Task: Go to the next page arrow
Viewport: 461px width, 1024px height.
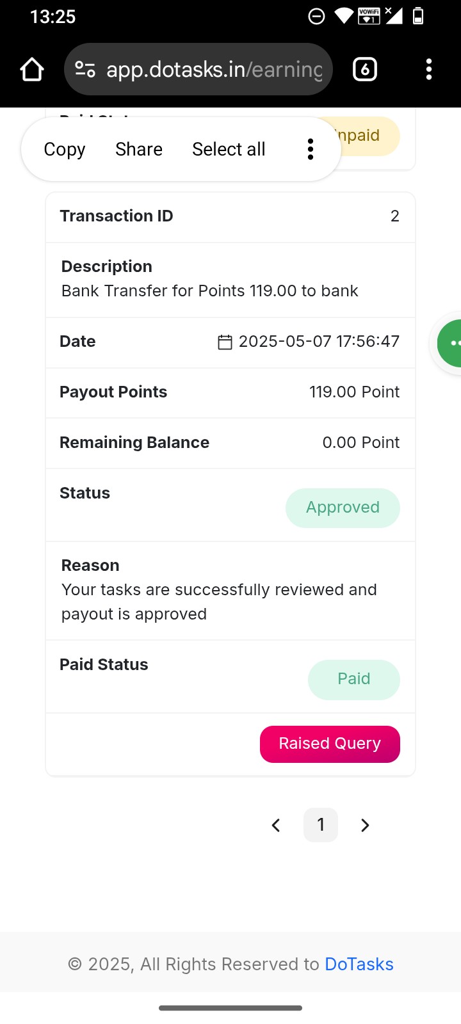Action: coord(365,825)
